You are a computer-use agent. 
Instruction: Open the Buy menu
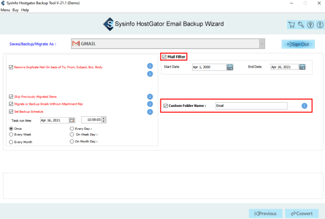pos(15,10)
